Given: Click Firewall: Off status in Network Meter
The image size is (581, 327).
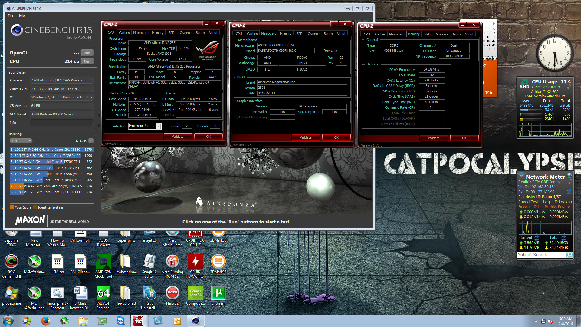Looking at the screenshot, I should click(528, 207).
